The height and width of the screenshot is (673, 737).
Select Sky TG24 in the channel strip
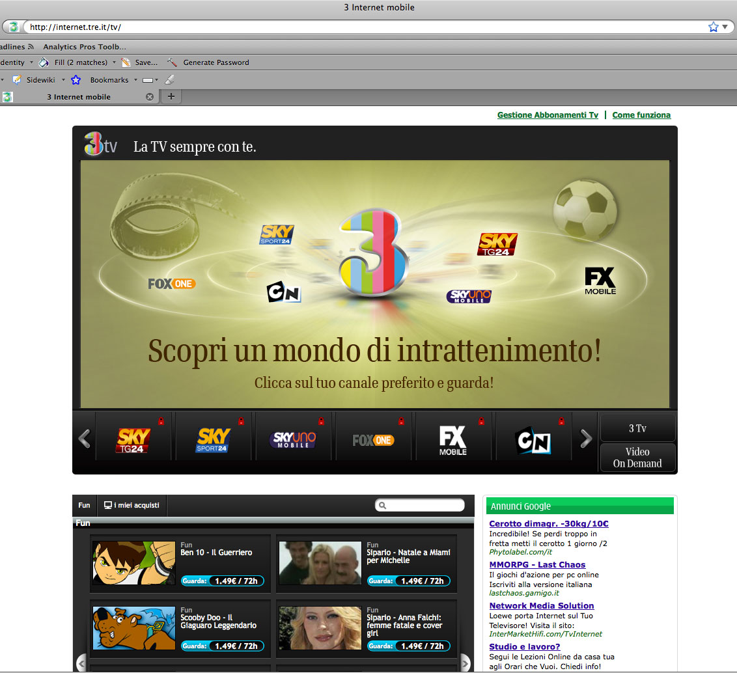pos(133,440)
